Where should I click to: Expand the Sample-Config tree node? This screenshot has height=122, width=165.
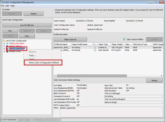pos(4,51)
